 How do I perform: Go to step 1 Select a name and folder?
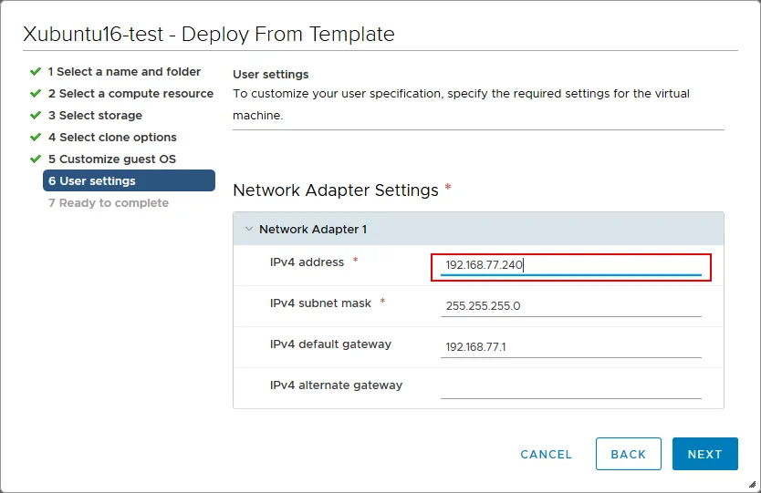(x=124, y=71)
